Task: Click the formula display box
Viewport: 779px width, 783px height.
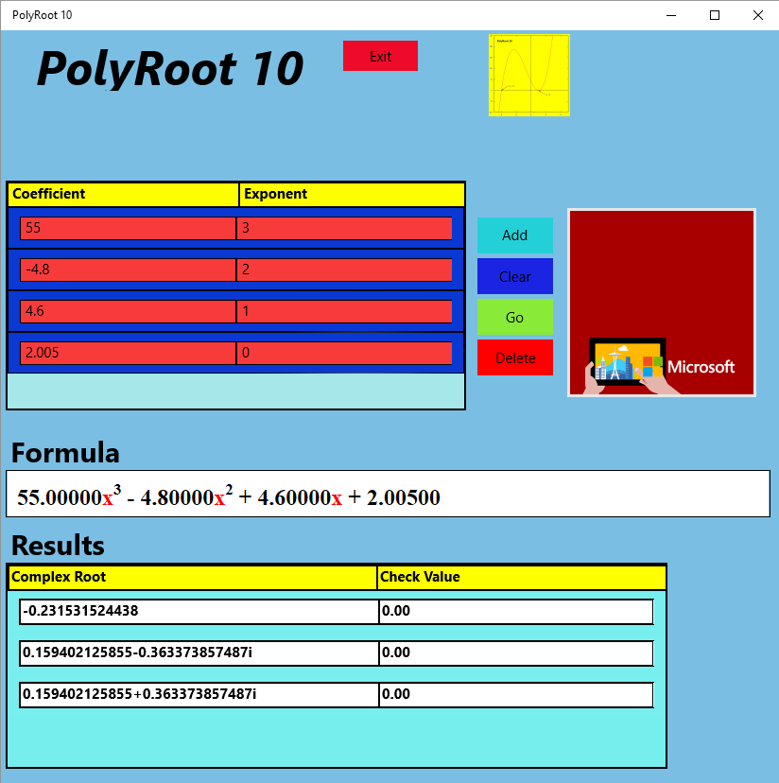Action: 388,494
